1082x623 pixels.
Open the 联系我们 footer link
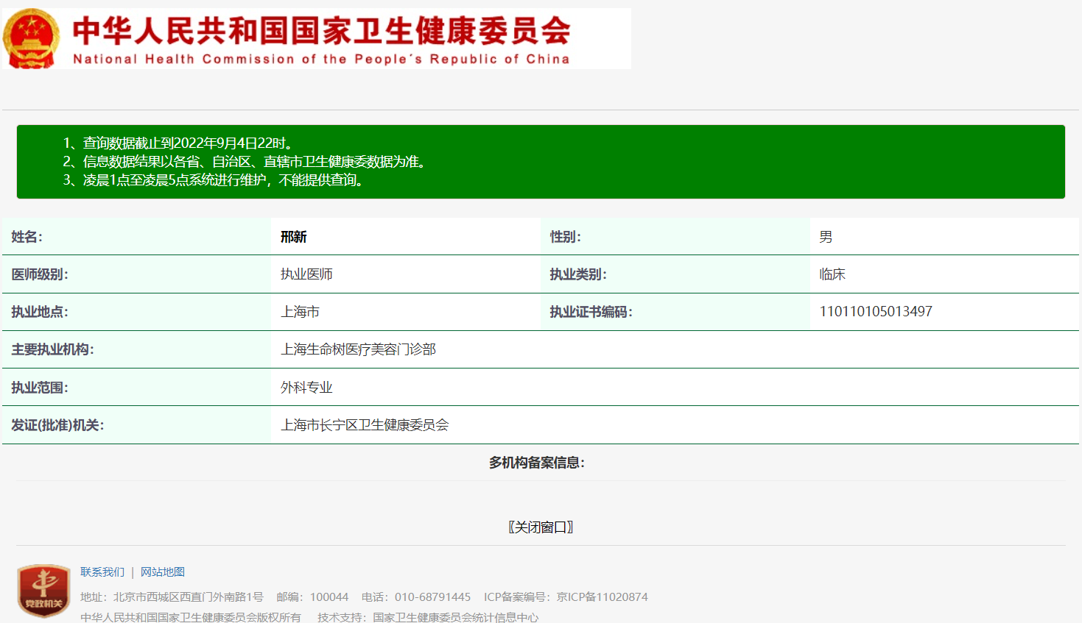pyautogui.click(x=102, y=572)
